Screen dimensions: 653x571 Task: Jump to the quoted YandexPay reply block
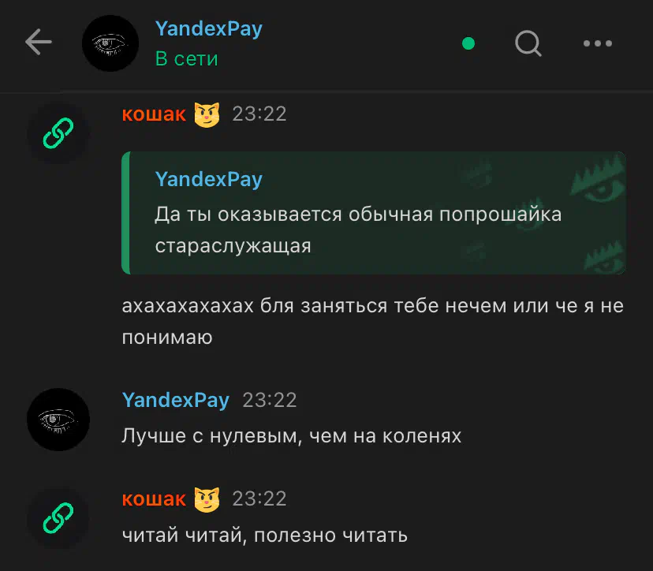pyautogui.click(x=374, y=213)
